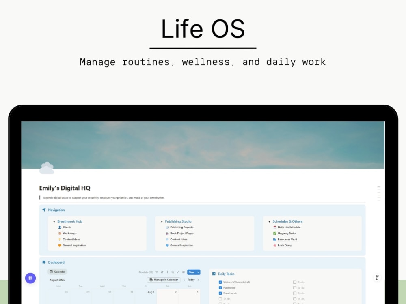Click the purple floating gear button
The image size is (406, 304).
pos(30,278)
